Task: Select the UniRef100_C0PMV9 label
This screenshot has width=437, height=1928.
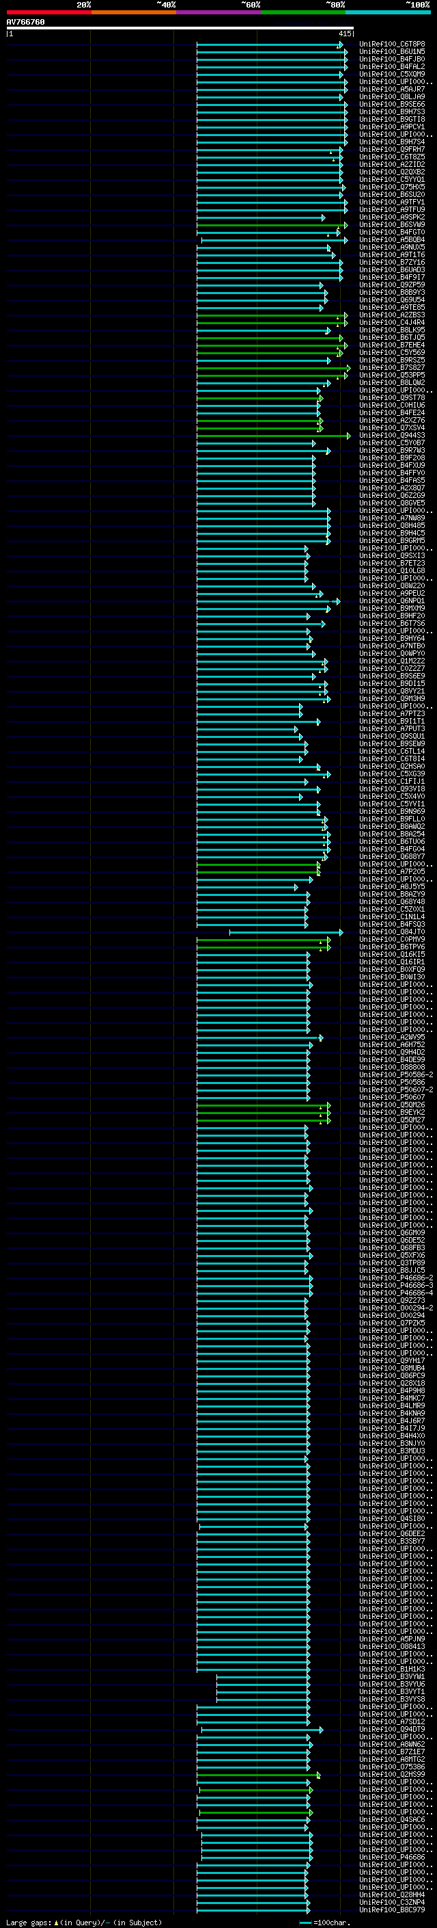Action: click(392, 939)
